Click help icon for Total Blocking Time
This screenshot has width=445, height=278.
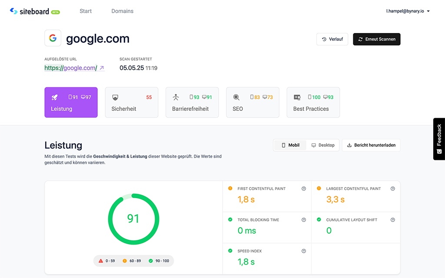tap(304, 220)
